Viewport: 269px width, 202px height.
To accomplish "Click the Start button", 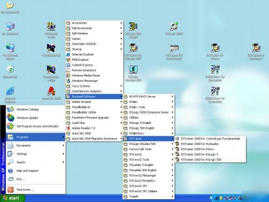I will (12, 198).
